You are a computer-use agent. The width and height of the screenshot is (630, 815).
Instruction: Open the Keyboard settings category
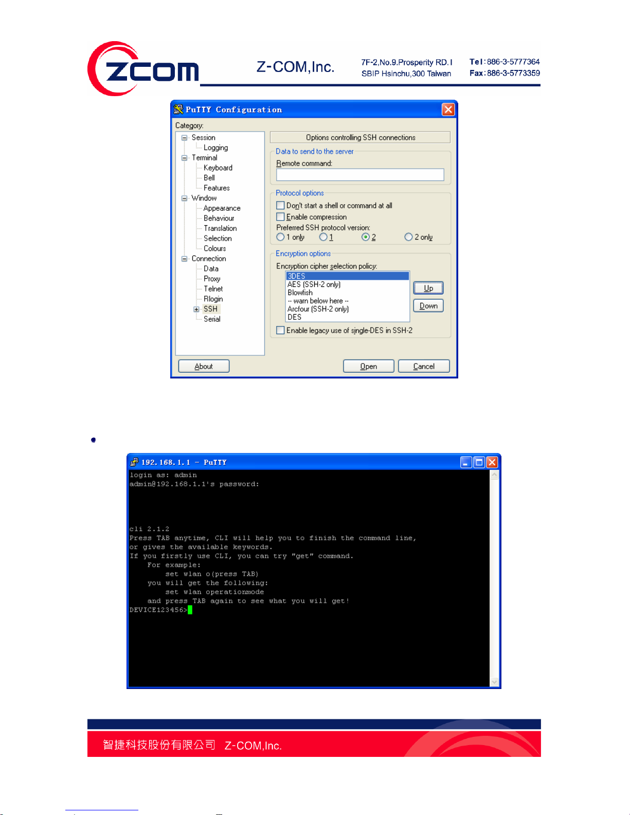[218, 168]
